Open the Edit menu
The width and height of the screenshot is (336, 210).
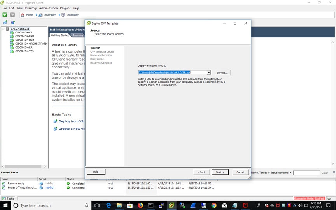pos(12,8)
